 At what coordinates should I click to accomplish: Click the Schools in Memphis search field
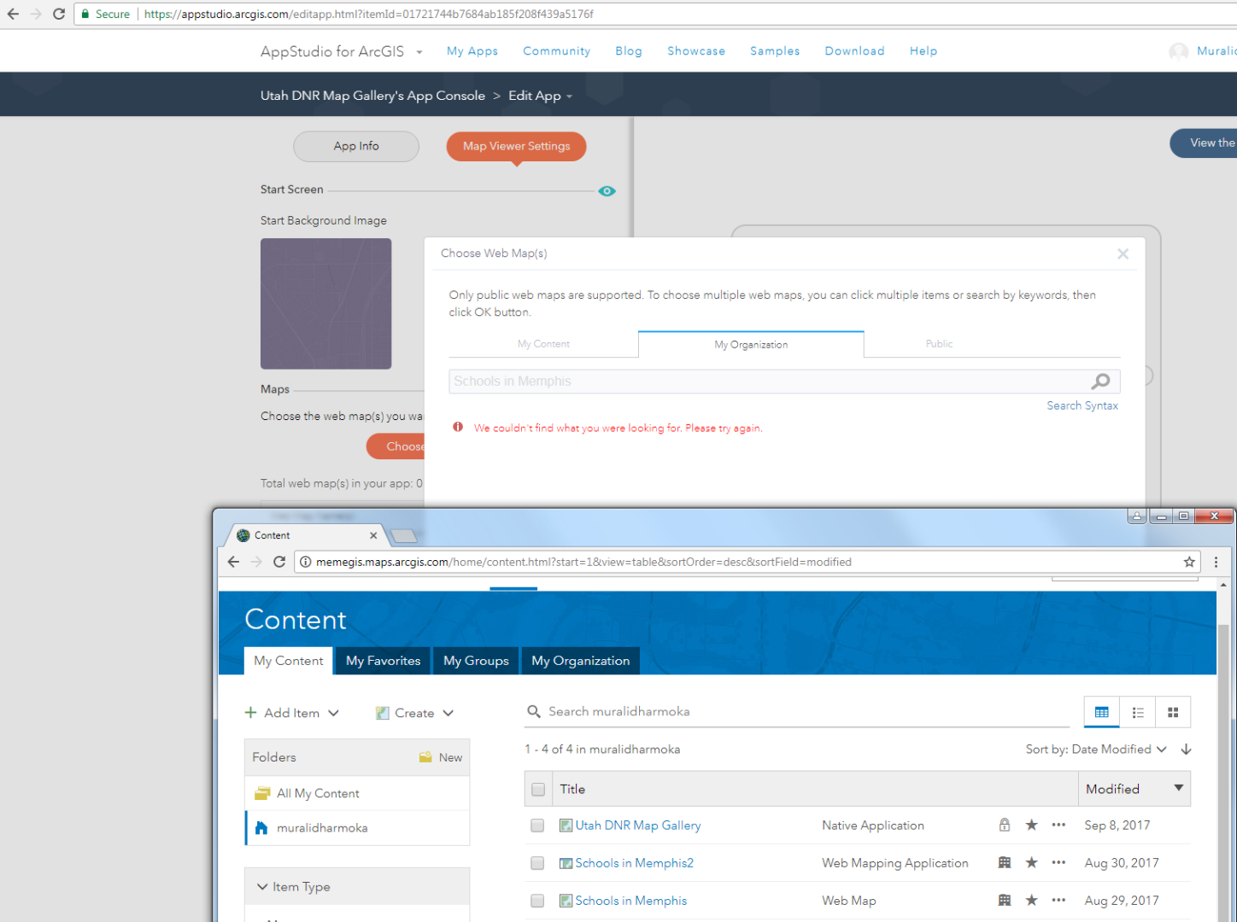click(784, 382)
